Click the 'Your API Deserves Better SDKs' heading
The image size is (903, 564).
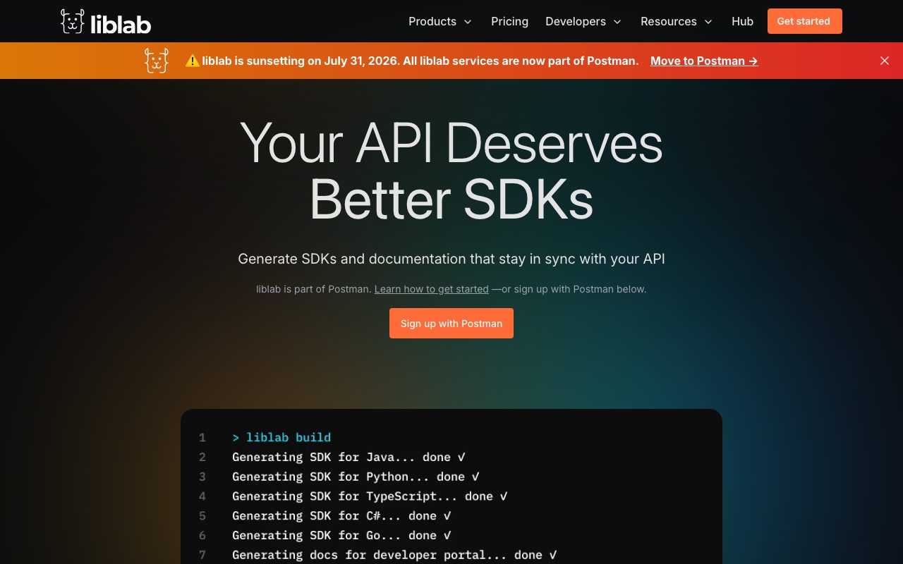click(x=451, y=171)
